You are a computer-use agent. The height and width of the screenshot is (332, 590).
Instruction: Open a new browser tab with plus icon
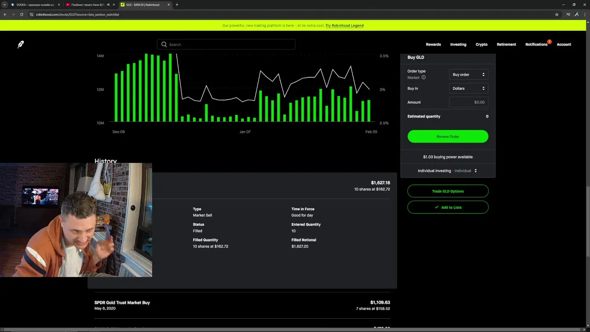click(x=177, y=5)
